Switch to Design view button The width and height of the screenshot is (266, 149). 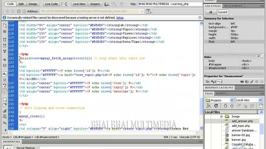click(x=33, y=4)
